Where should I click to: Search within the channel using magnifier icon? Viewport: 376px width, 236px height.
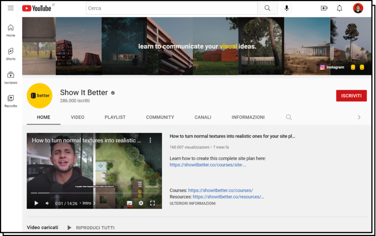pos(289,117)
